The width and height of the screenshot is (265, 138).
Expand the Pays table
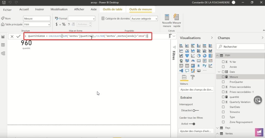(217, 128)
